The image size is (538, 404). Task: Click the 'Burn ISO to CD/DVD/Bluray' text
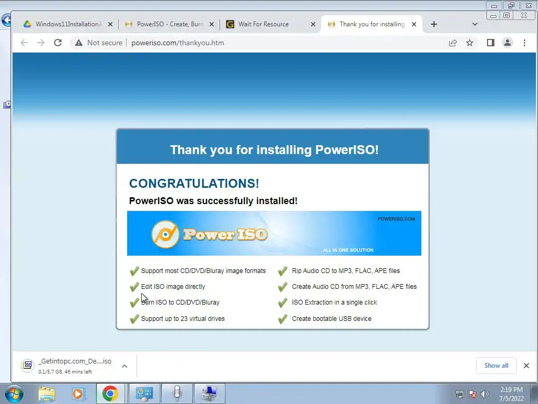[x=180, y=302]
